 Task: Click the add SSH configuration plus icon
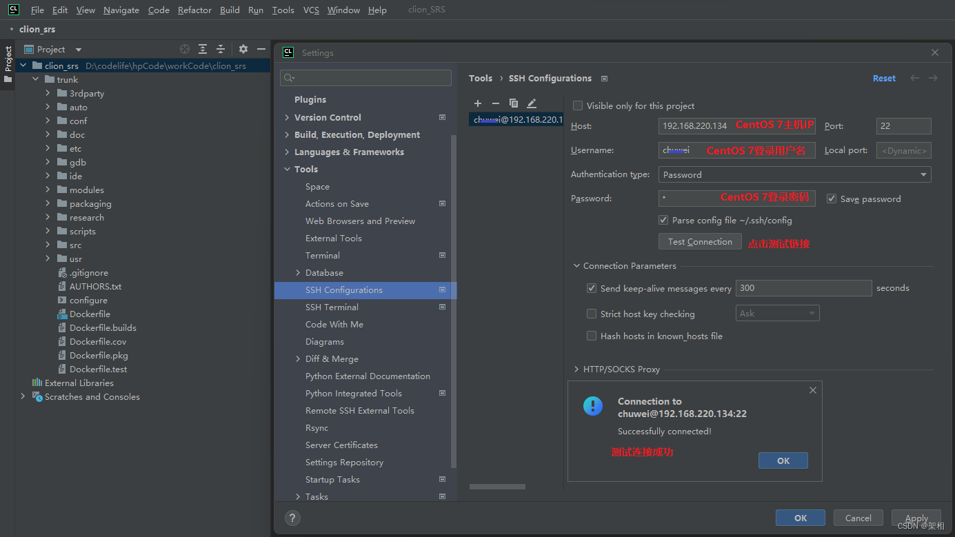pyautogui.click(x=478, y=103)
